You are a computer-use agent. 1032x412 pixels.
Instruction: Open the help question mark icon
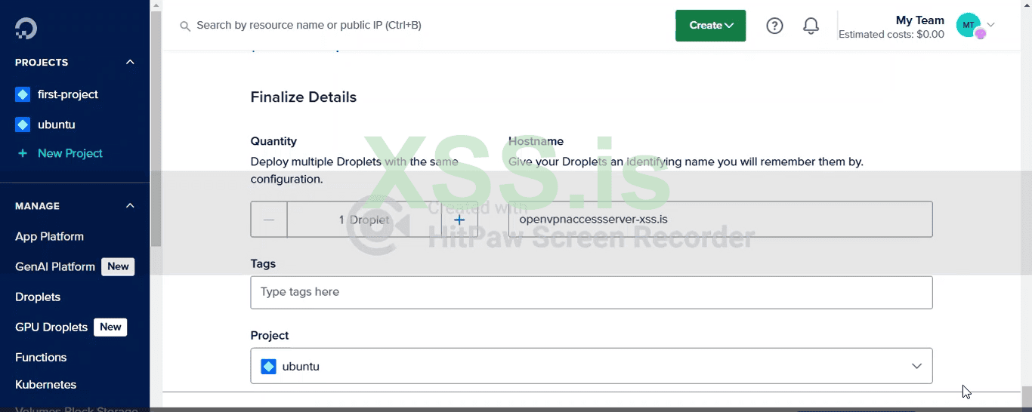(x=774, y=26)
